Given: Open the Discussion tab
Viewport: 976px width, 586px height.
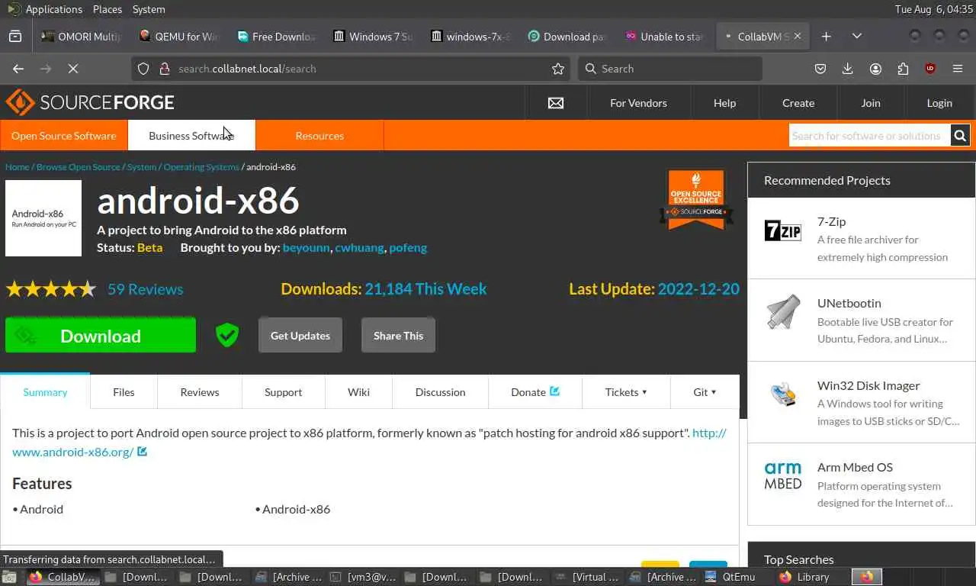Looking at the screenshot, I should tap(440, 391).
